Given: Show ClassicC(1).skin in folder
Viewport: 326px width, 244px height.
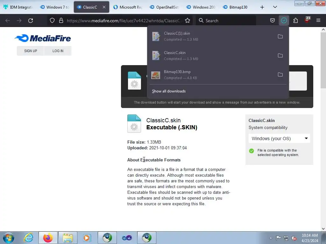Looking at the screenshot, I should tap(280, 37).
